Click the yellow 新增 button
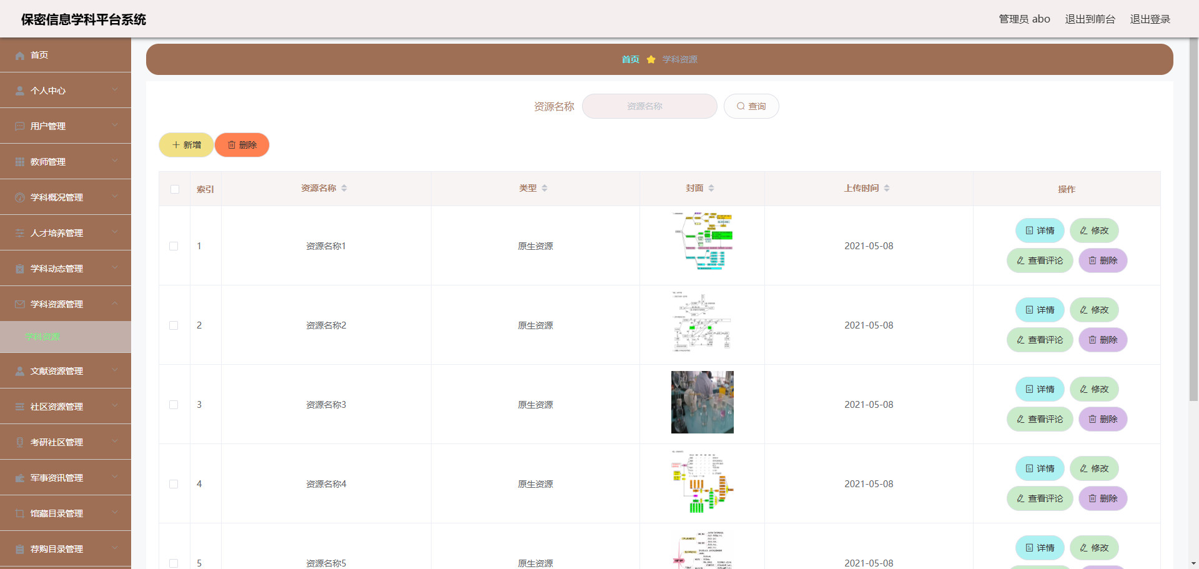Screen dimensions: 1199x569 pos(186,145)
